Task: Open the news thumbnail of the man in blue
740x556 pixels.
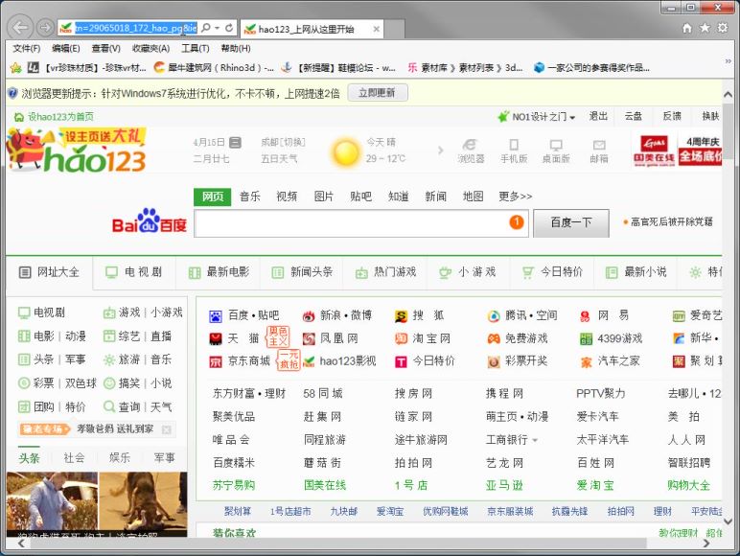Action: [x=52, y=504]
